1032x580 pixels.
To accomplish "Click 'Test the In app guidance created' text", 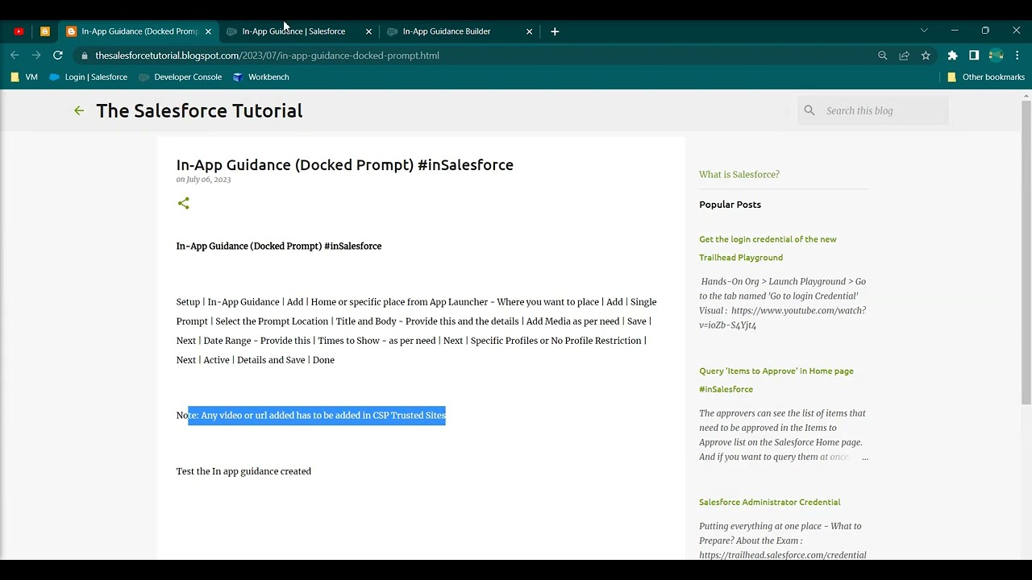I will [x=243, y=471].
